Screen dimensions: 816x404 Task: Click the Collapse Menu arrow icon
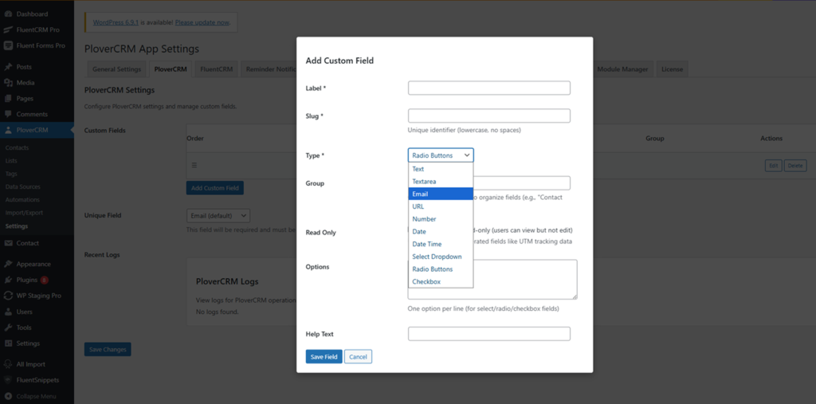tap(8, 396)
